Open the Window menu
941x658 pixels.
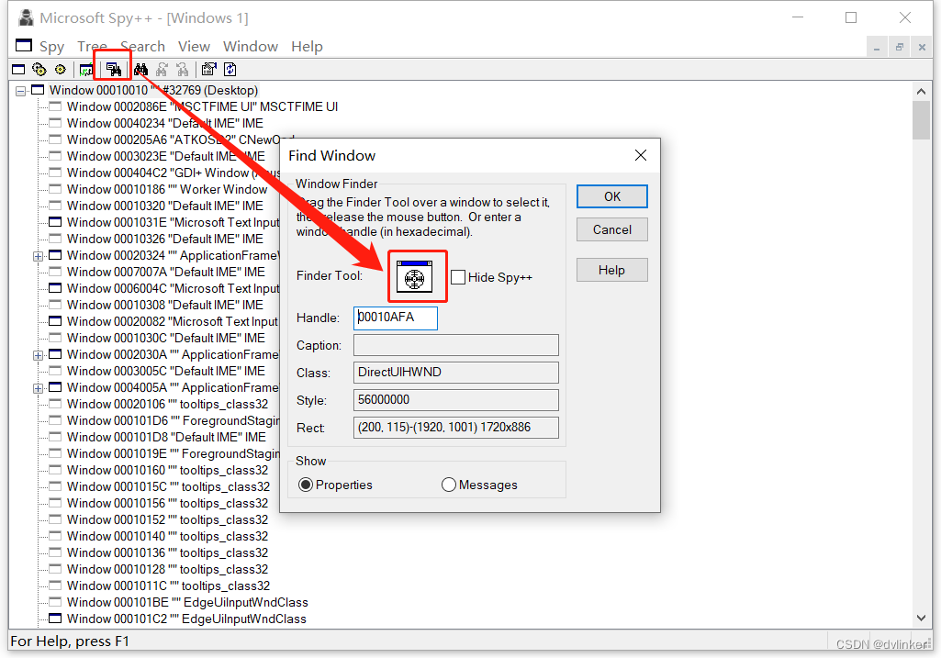[x=251, y=47]
